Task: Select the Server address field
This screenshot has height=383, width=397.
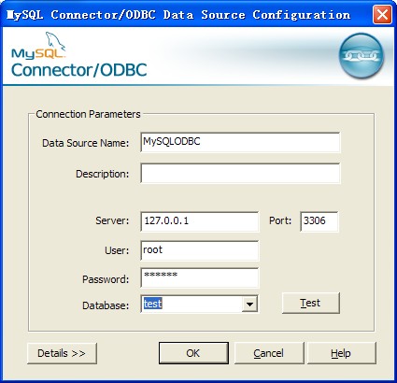Action: 200,221
